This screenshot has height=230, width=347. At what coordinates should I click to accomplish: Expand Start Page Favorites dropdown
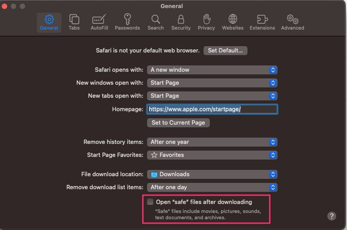[212, 155]
